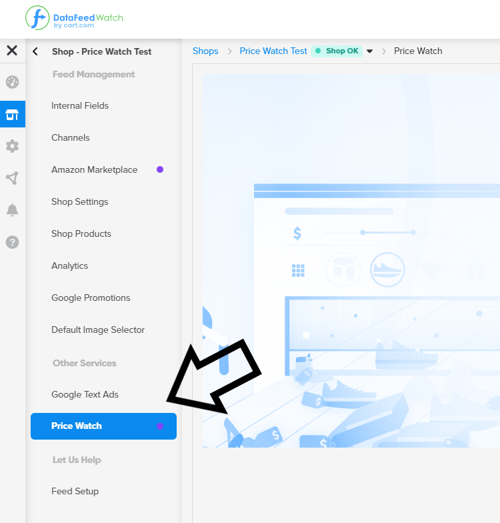
Task: Collapse shop menu with back chevron
Action: coord(35,51)
